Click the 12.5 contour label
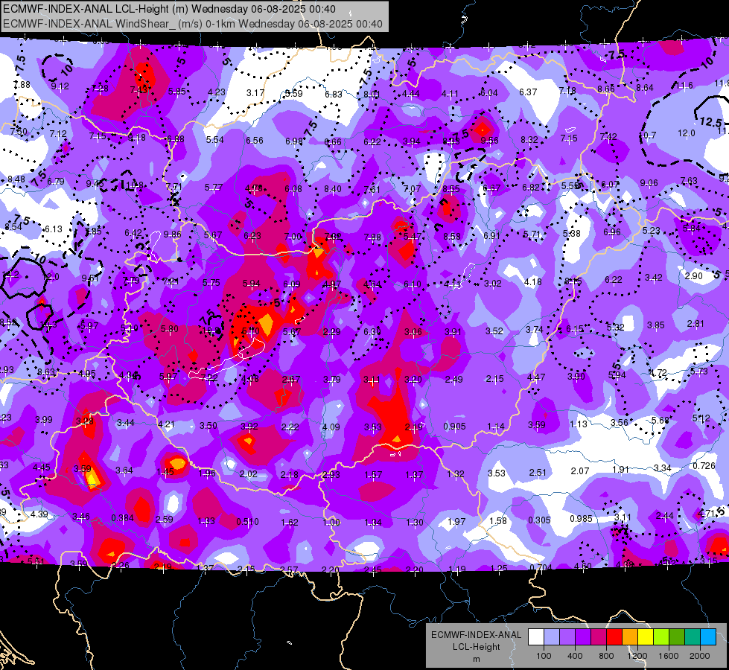 click(711, 122)
